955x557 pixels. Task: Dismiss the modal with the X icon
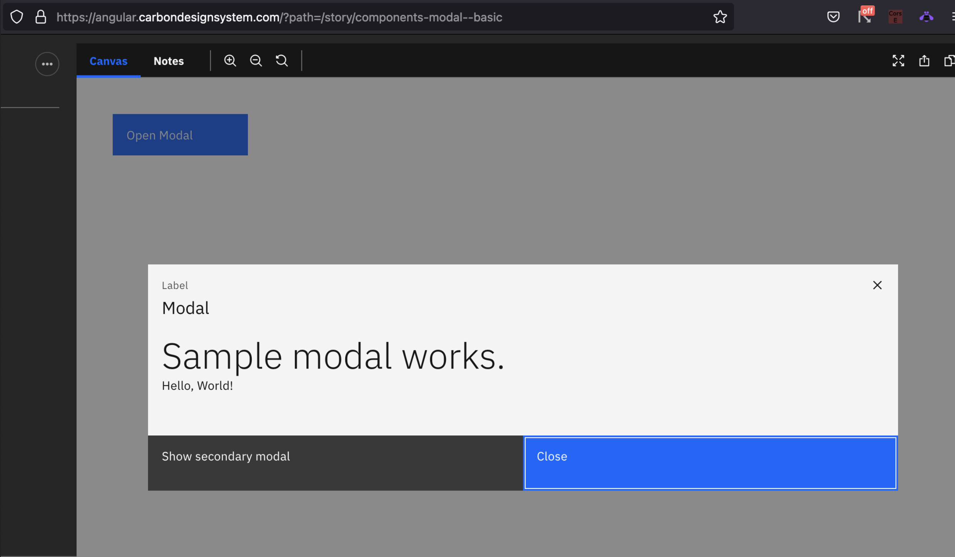pyautogui.click(x=877, y=285)
